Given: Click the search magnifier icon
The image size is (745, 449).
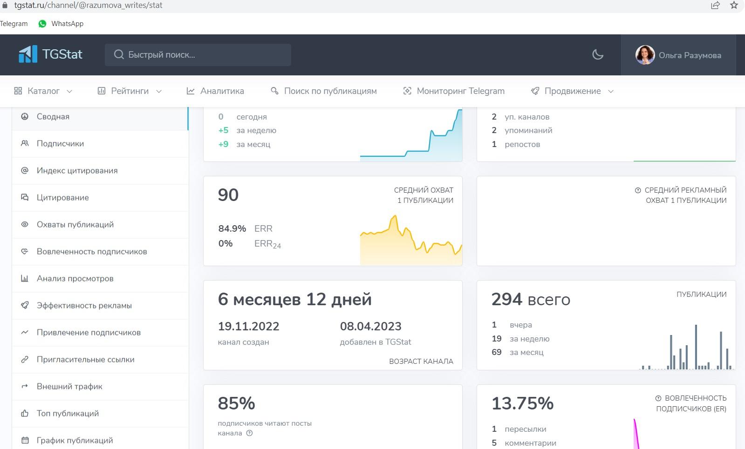Looking at the screenshot, I should pos(119,55).
